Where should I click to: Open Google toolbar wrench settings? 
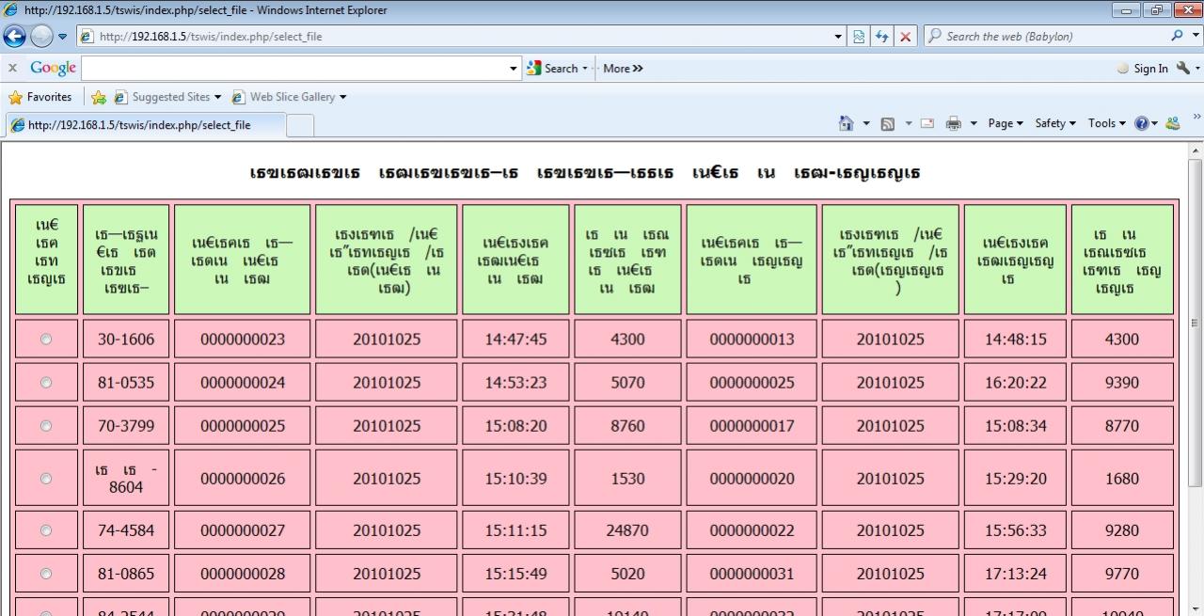(1183, 68)
